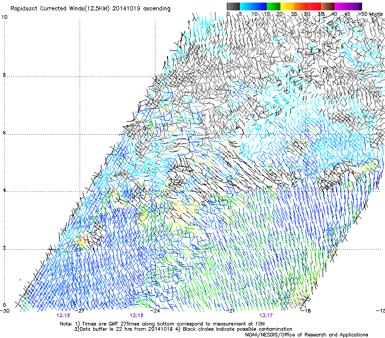The image size is (385, 338).
Task: Click the '>50 knots' legend label
Action: [370, 14]
